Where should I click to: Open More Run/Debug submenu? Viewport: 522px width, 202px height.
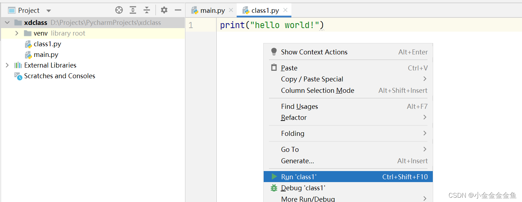click(x=348, y=198)
